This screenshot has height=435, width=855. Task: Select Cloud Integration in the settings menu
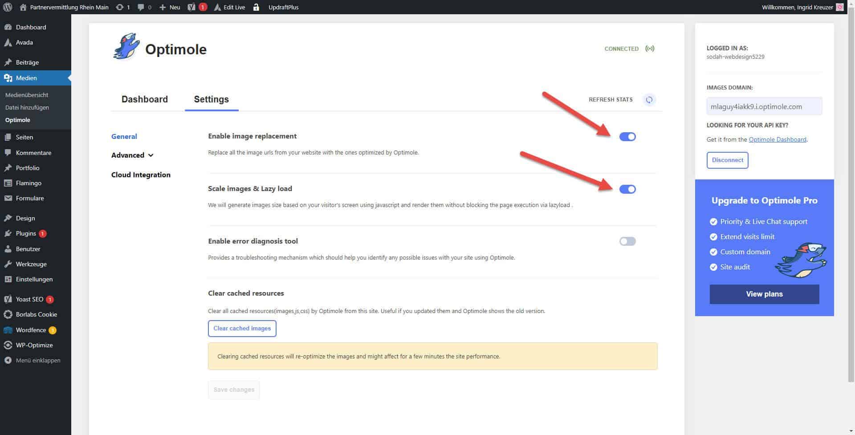pyautogui.click(x=141, y=175)
